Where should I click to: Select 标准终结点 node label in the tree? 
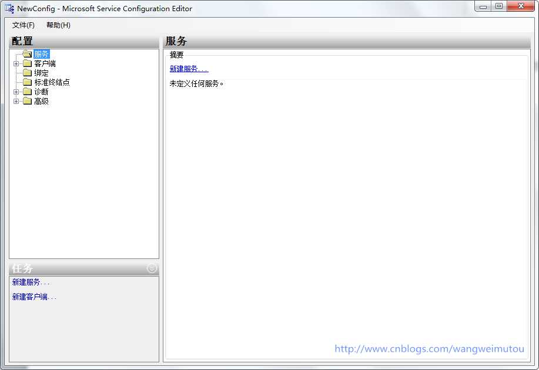tap(52, 82)
